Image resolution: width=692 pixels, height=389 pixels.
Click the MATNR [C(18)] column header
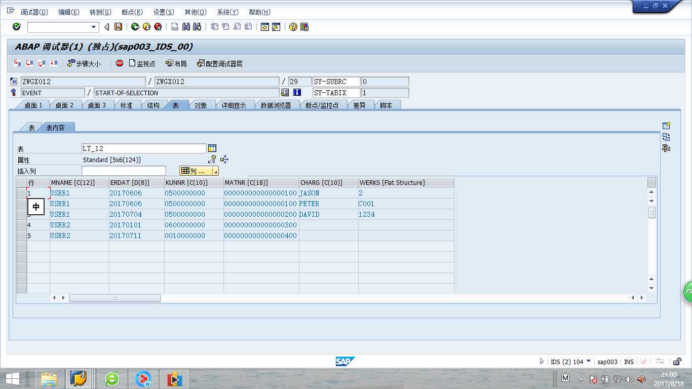click(261, 182)
